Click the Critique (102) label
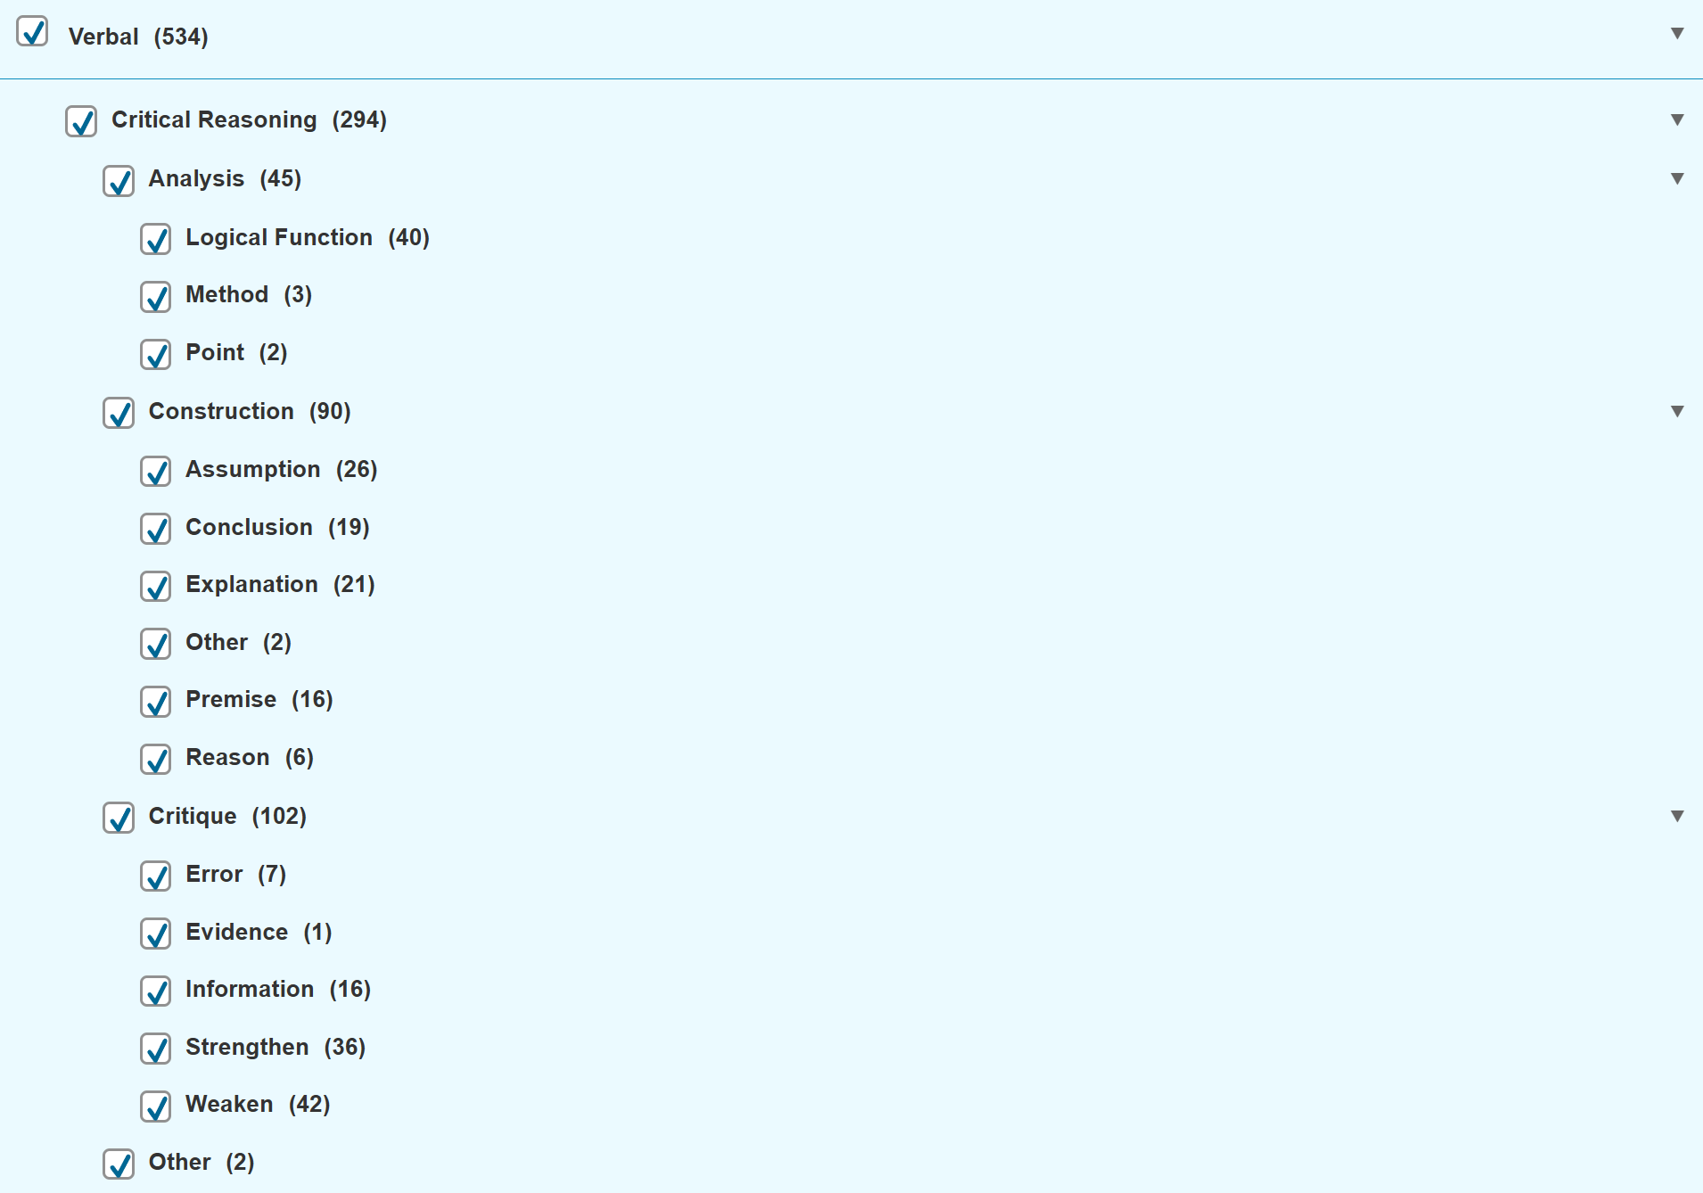This screenshot has width=1703, height=1193. click(227, 816)
